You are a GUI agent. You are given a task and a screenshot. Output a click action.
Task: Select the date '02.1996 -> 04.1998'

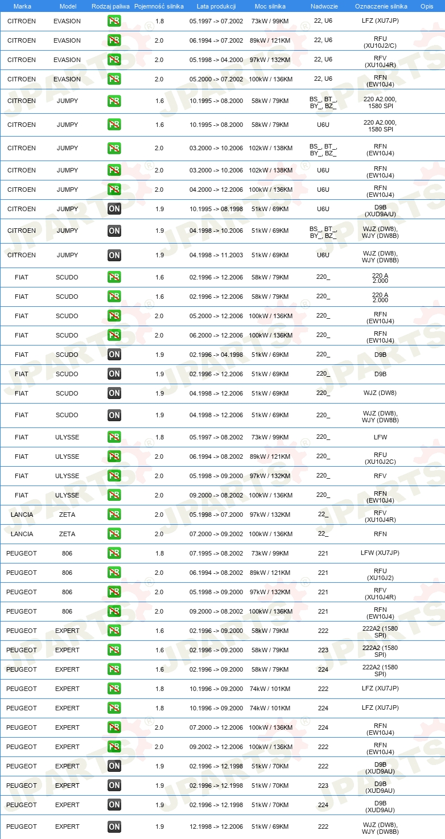pos(216,355)
